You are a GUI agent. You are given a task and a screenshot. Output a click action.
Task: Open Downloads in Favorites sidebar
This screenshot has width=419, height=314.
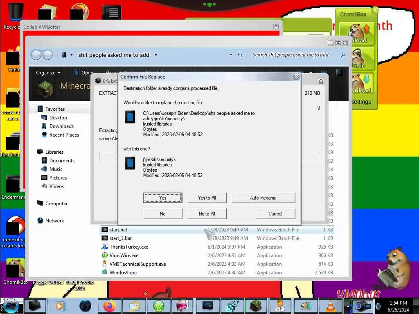[x=61, y=126]
